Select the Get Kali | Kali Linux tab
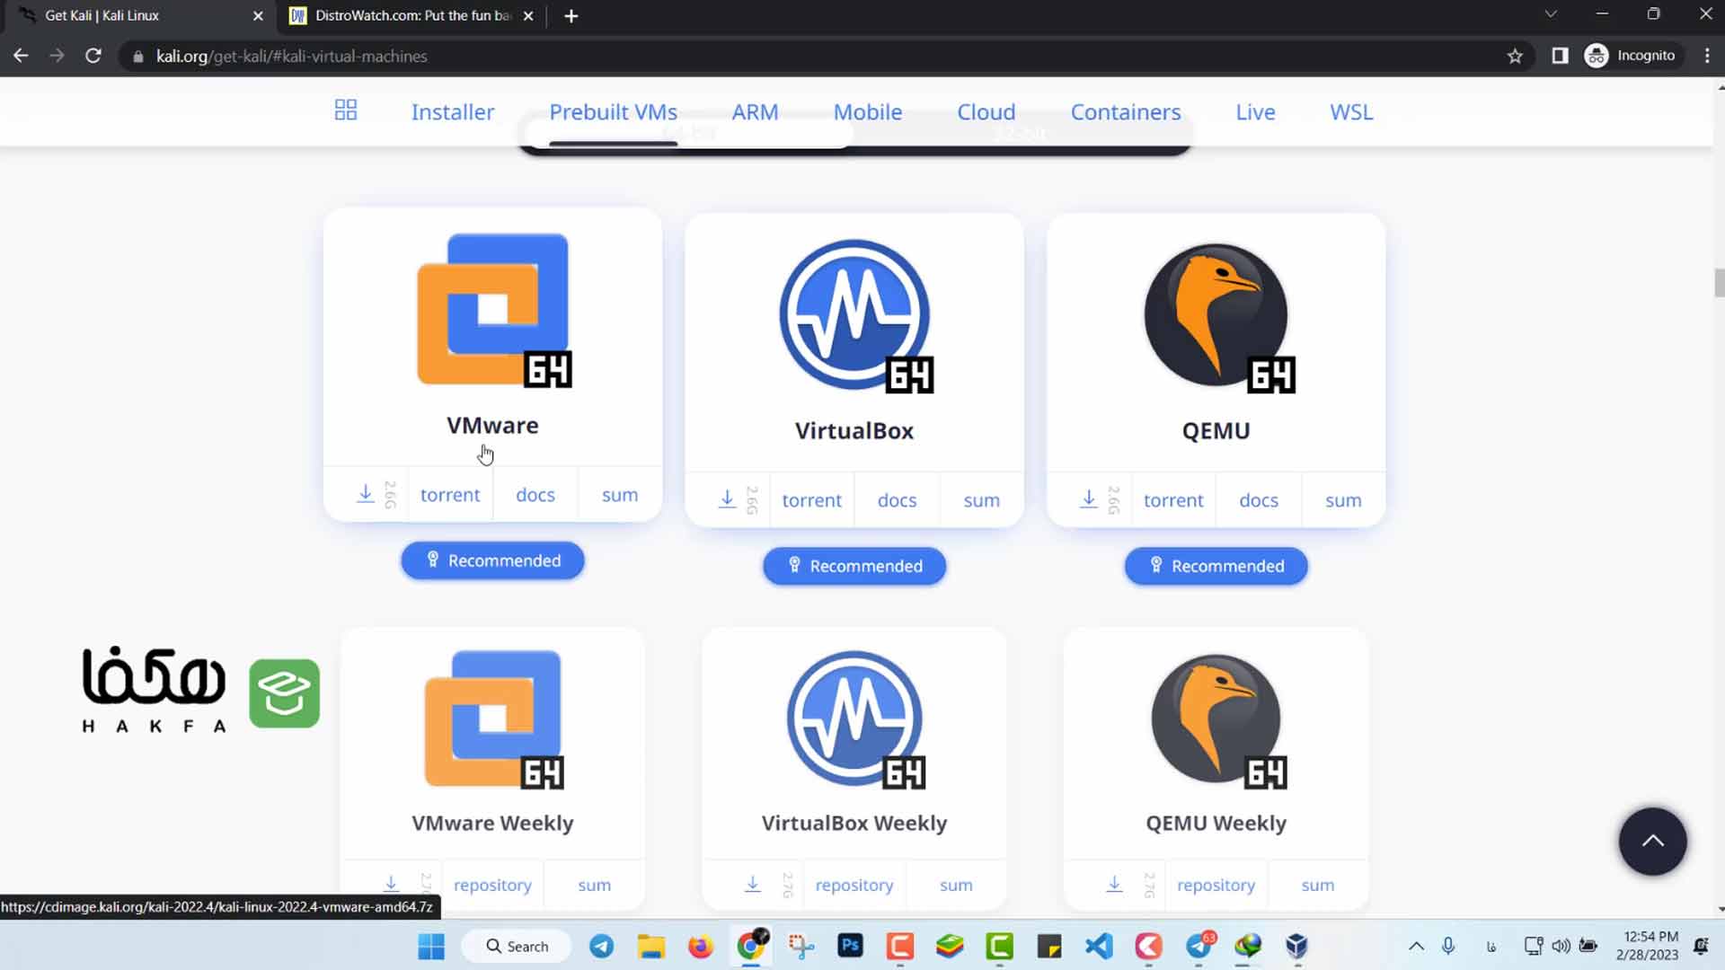Image resolution: width=1725 pixels, height=970 pixels. (x=139, y=16)
